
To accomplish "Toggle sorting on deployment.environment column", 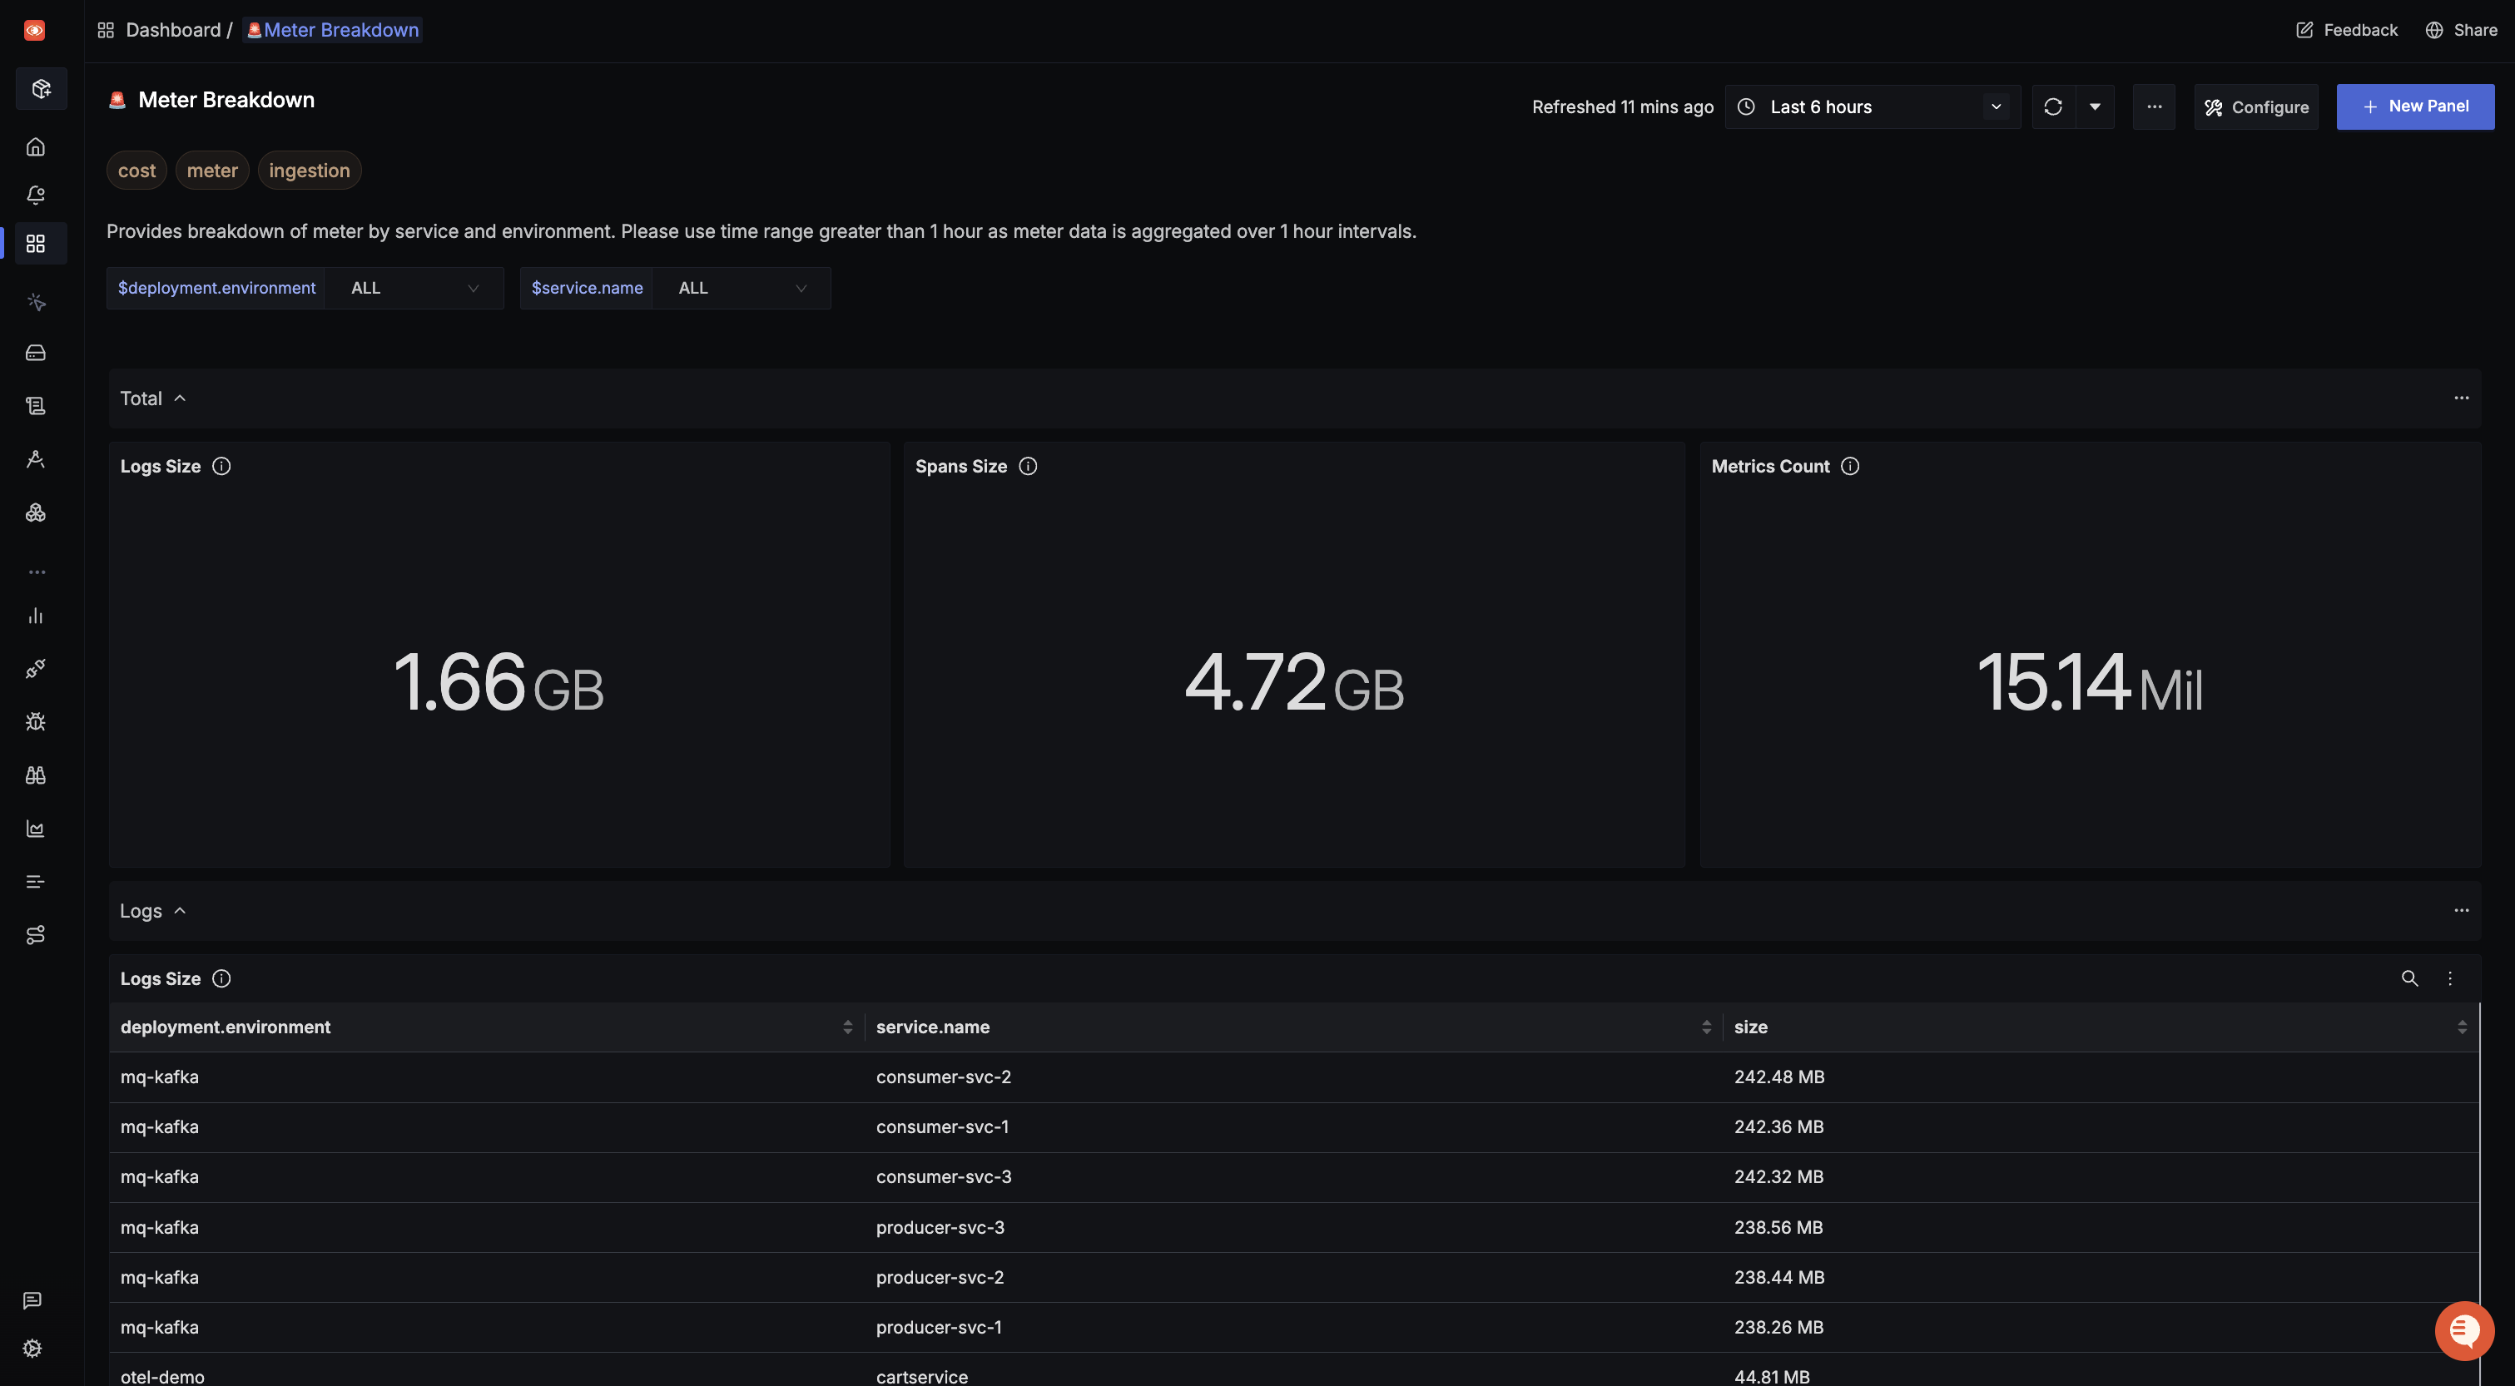I will coord(847,1027).
